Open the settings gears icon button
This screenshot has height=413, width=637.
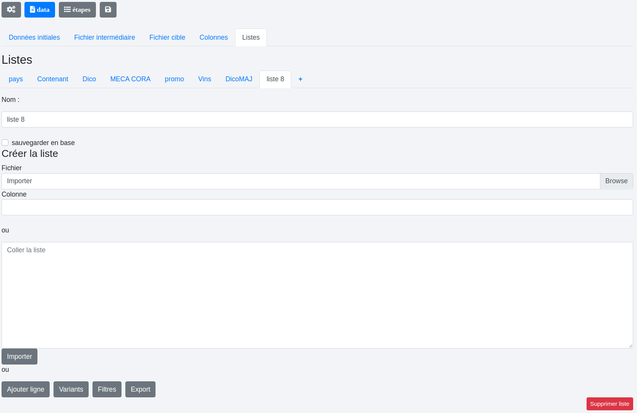11,10
